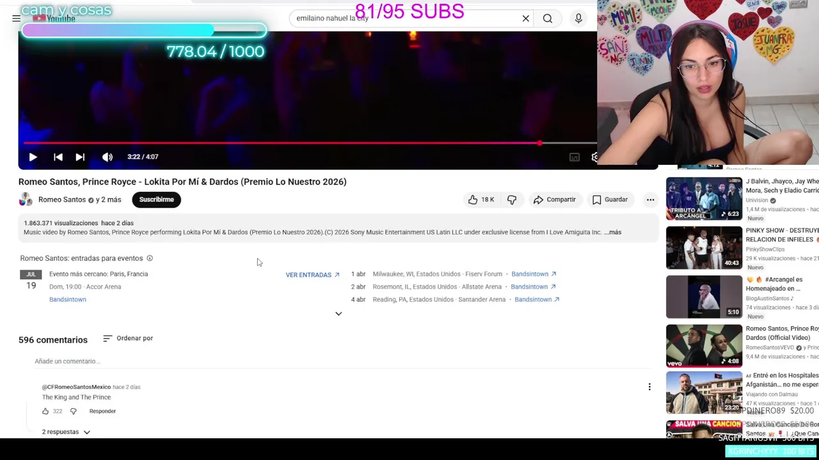Mute the video volume

coord(107,157)
